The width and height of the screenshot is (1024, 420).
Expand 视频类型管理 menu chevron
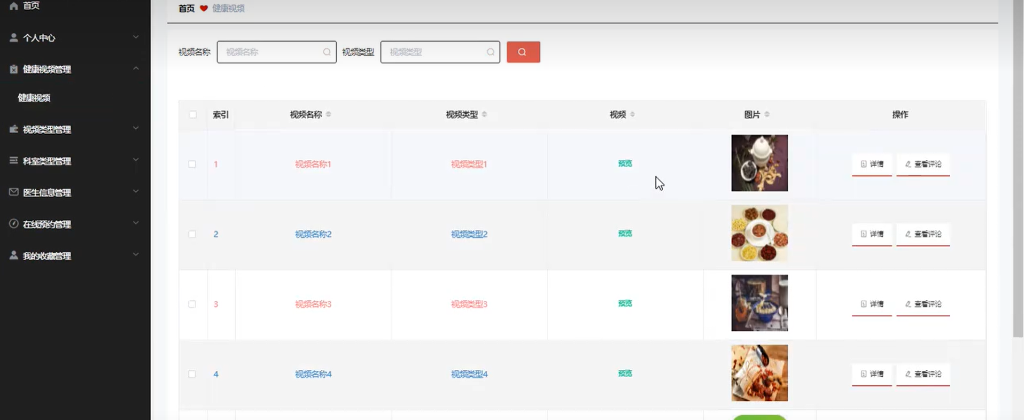click(136, 128)
